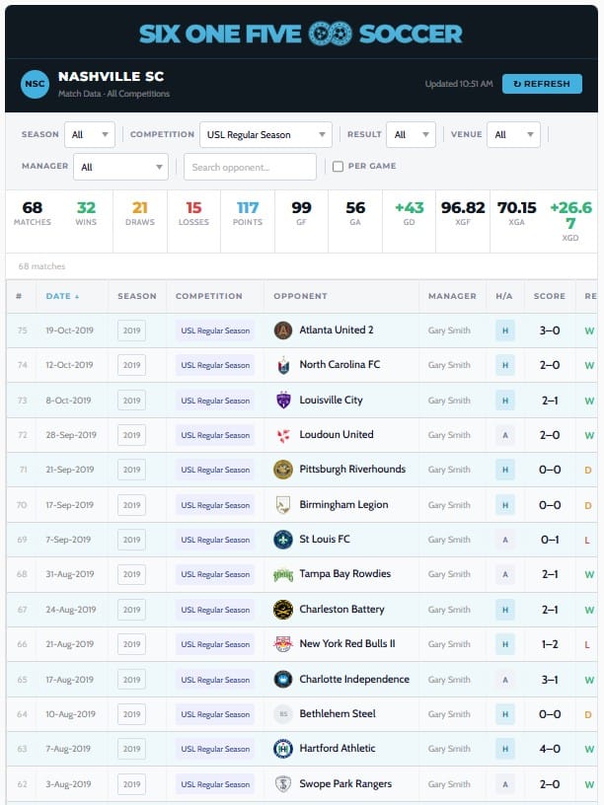Sort the table by Date column
Image resolution: width=604 pixels, height=805 pixels.
pos(62,296)
